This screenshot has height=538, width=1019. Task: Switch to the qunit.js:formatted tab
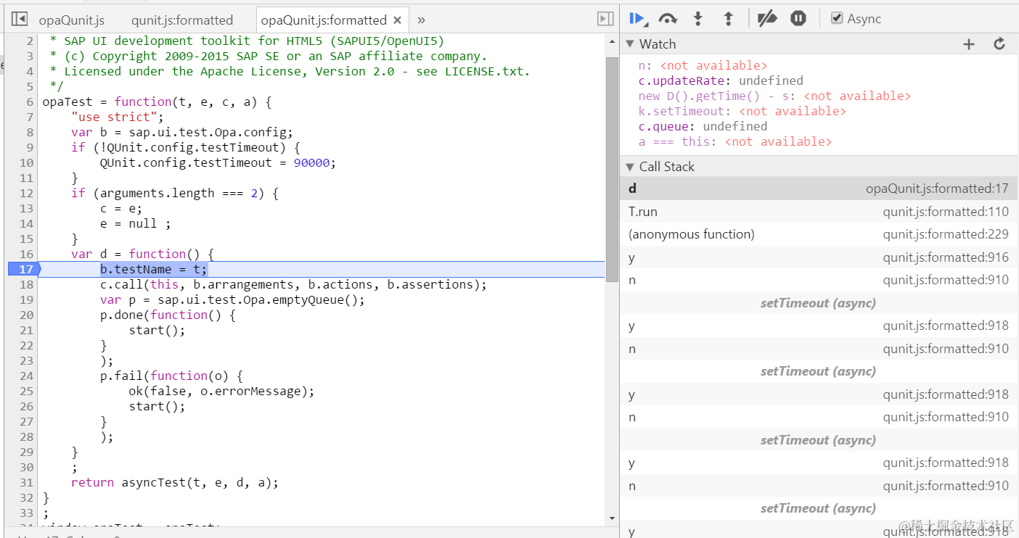pyautogui.click(x=182, y=20)
